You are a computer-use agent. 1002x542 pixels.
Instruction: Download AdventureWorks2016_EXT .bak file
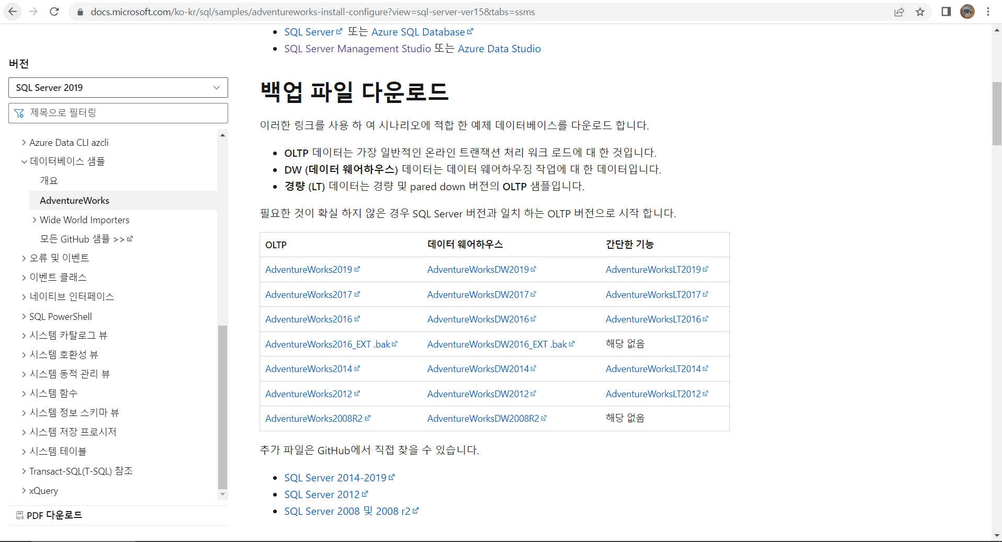[x=331, y=344]
